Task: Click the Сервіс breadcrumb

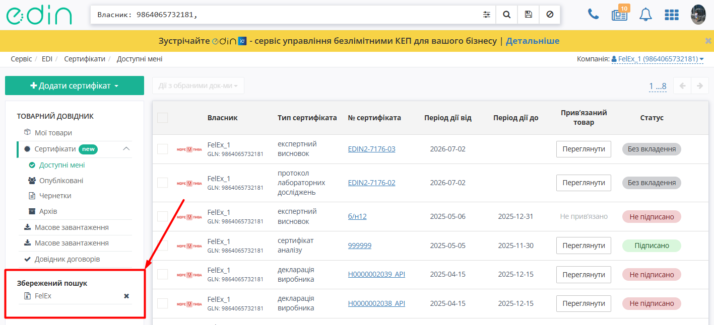Action: click(x=21, y=59)
